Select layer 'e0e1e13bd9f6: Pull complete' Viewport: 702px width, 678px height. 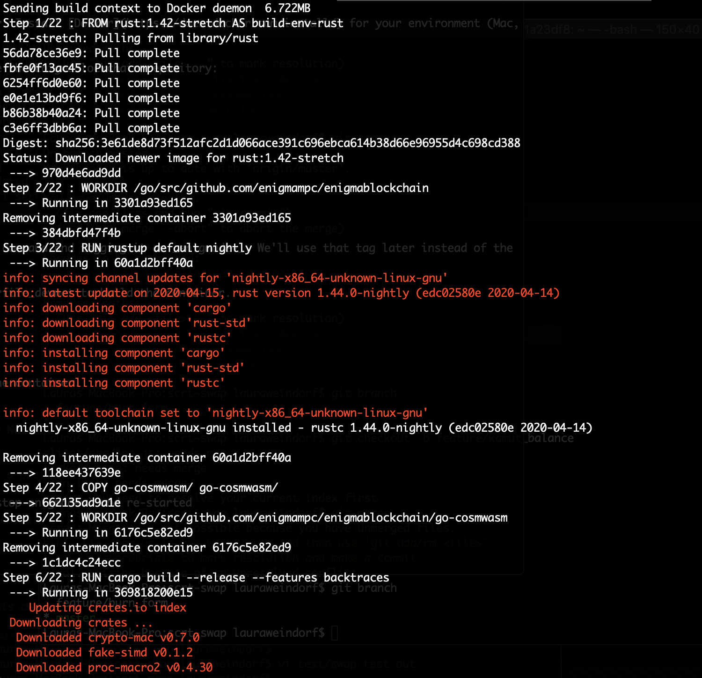tap(91, 98)
